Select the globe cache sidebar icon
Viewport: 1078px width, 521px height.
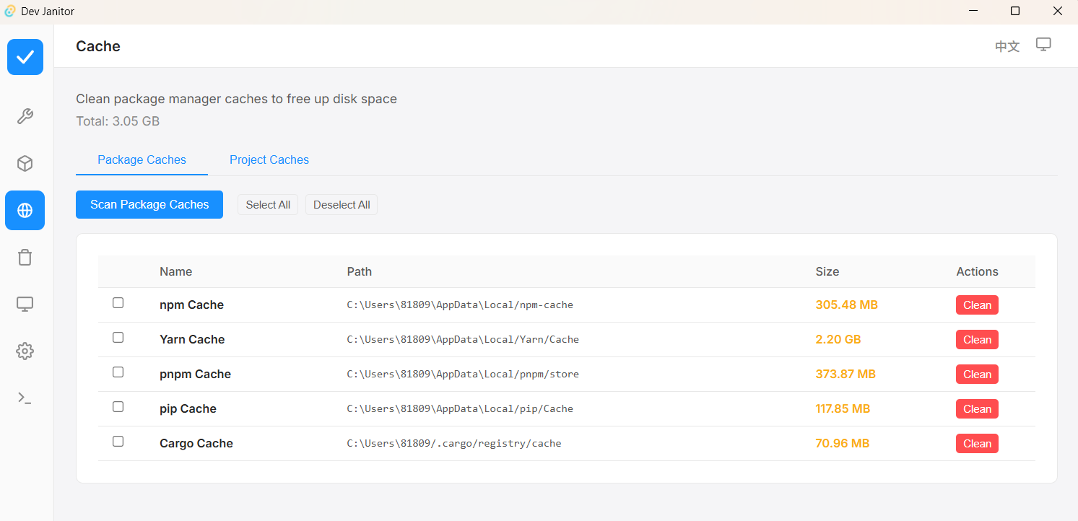25,211
